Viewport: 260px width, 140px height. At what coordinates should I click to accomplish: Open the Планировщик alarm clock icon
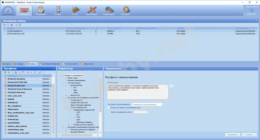41,10
